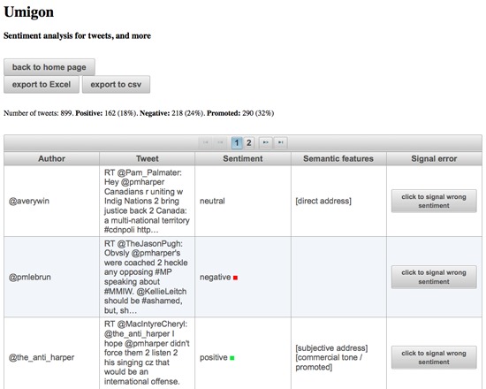The height and width of the screenshot is (389, 486).
Task: Click the tweet starting RT @Pam_Palmater
Action: 147,201
